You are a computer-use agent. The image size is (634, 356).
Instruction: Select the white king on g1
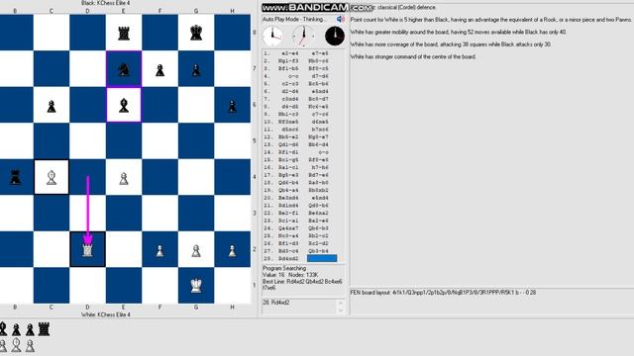click(196, 286)
